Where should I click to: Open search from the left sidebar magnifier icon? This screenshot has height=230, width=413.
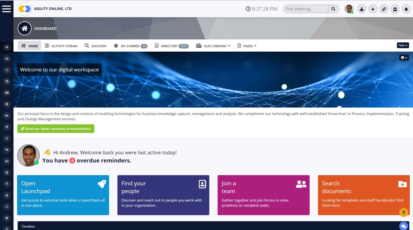click(7, 138)
